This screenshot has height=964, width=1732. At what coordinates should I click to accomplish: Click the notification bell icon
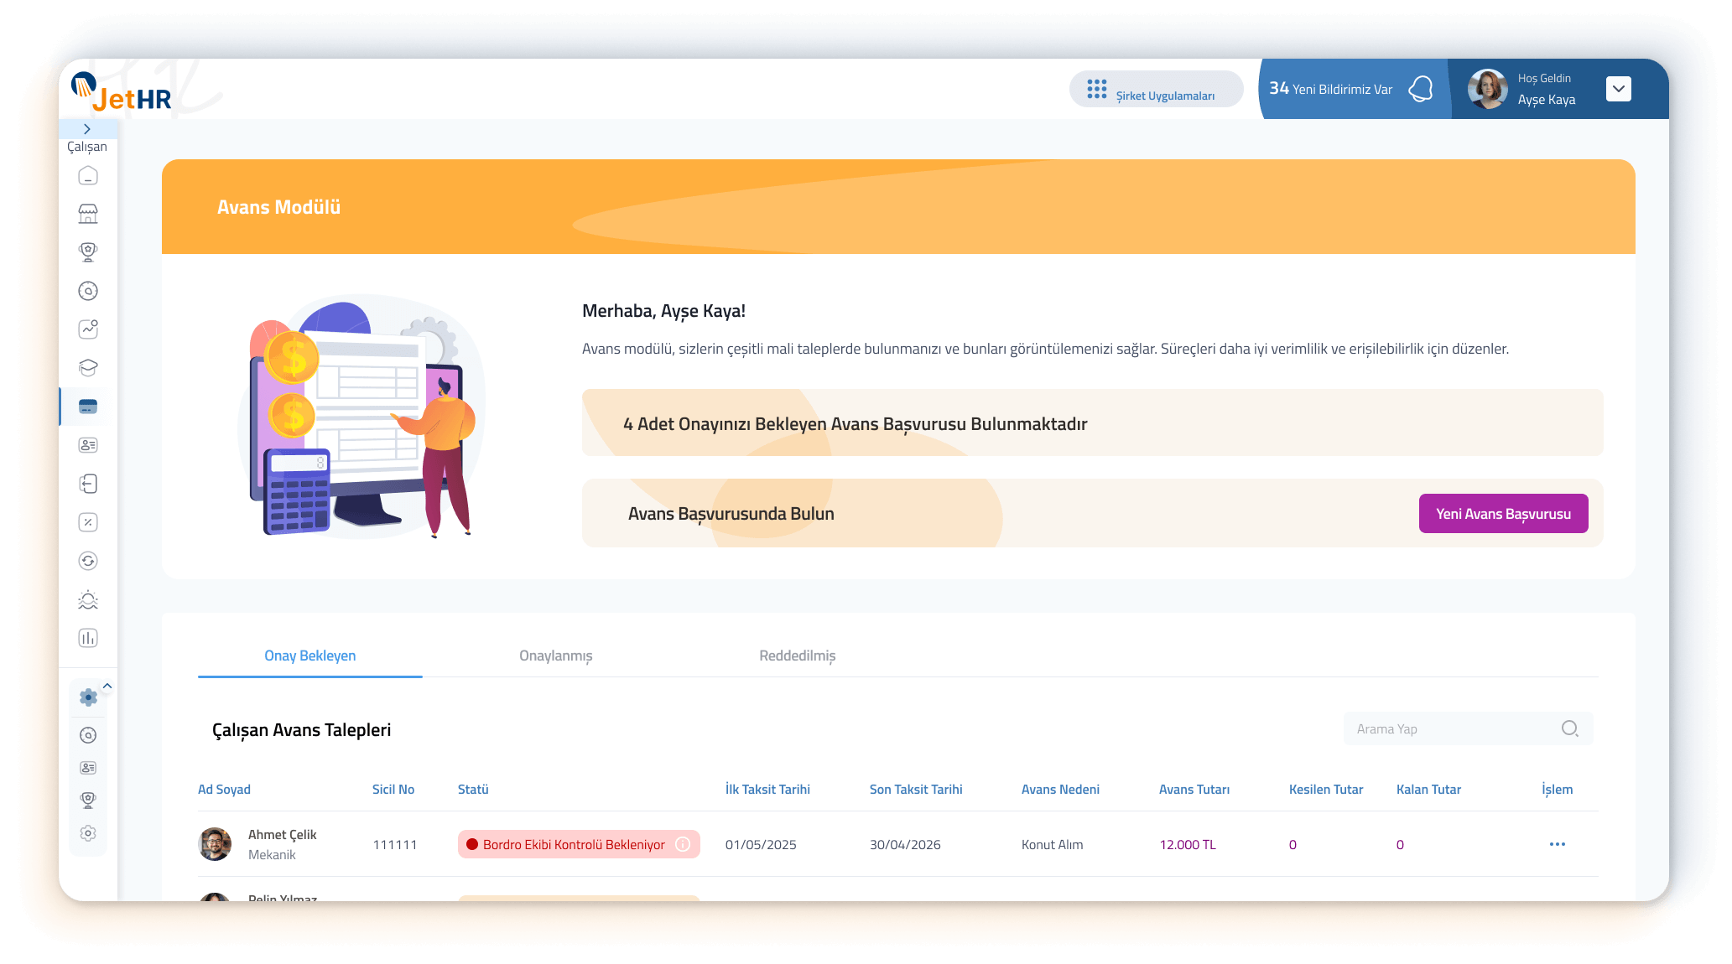[1421, 89]
